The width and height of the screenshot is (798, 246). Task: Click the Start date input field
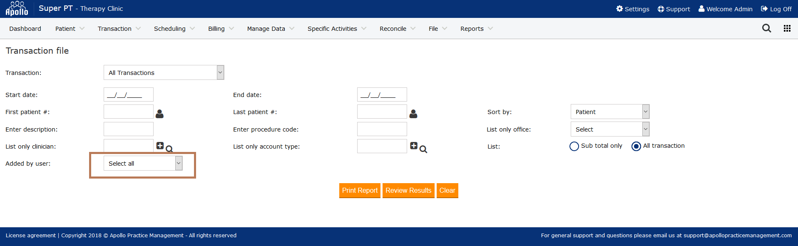tap(128, 94)
